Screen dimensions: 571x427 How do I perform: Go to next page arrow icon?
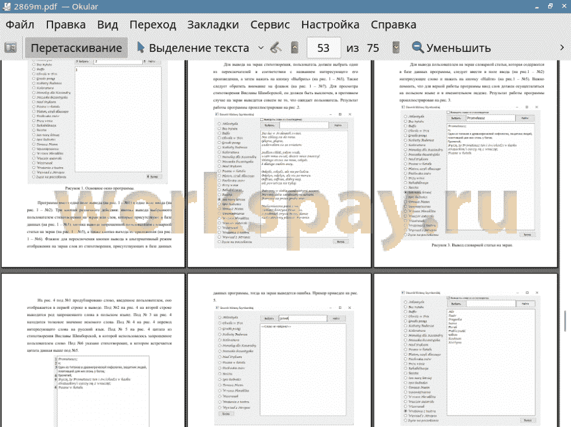[396, 48]
